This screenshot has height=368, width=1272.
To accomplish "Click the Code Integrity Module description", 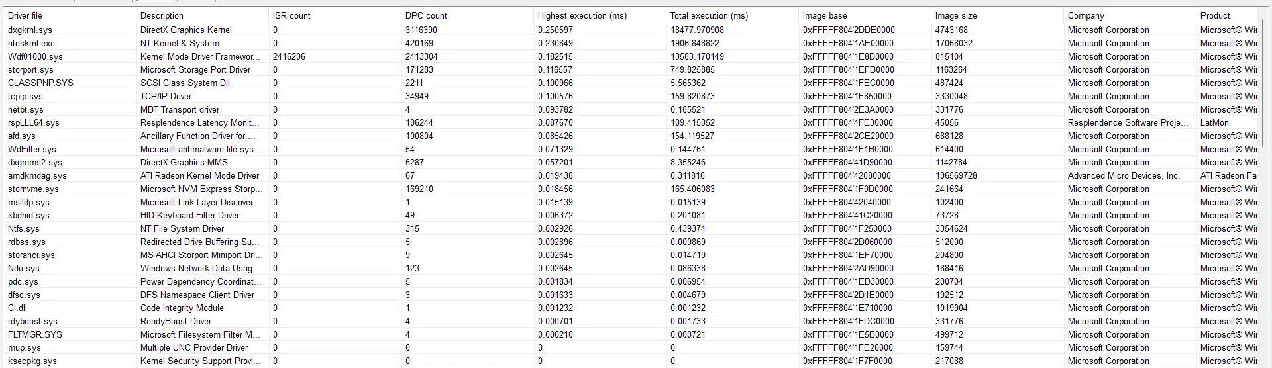I will click(182, 308).
